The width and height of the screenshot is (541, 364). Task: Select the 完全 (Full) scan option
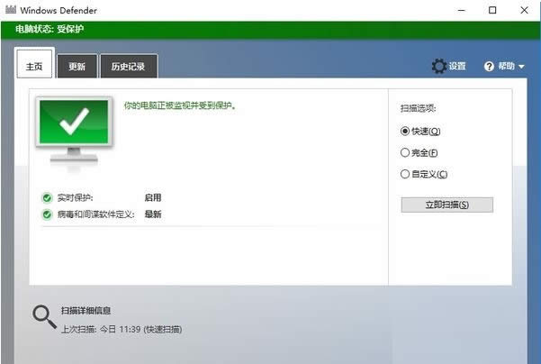(405, 152)
